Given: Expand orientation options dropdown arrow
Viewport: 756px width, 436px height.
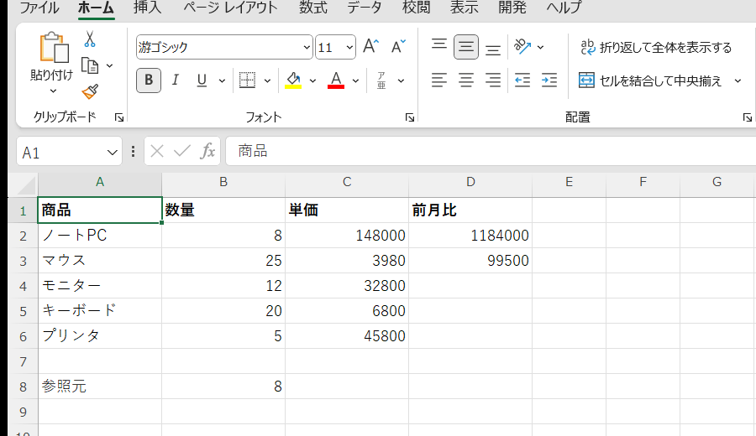Looking at the screenshot, I should coord(540,47).
